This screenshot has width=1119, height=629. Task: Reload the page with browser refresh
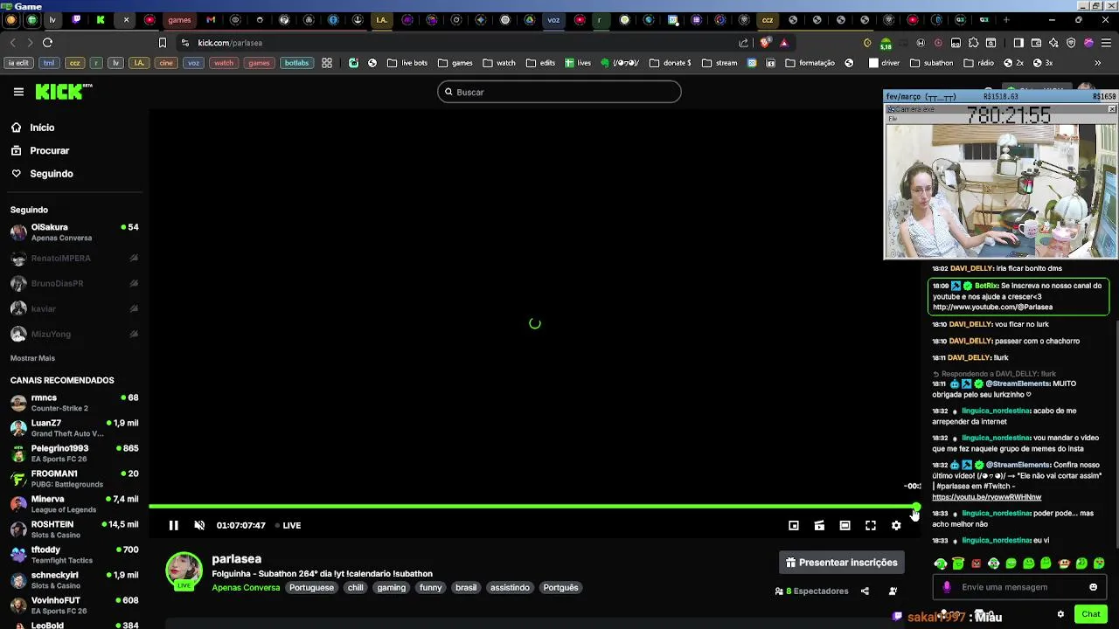[x=47, y=42]
